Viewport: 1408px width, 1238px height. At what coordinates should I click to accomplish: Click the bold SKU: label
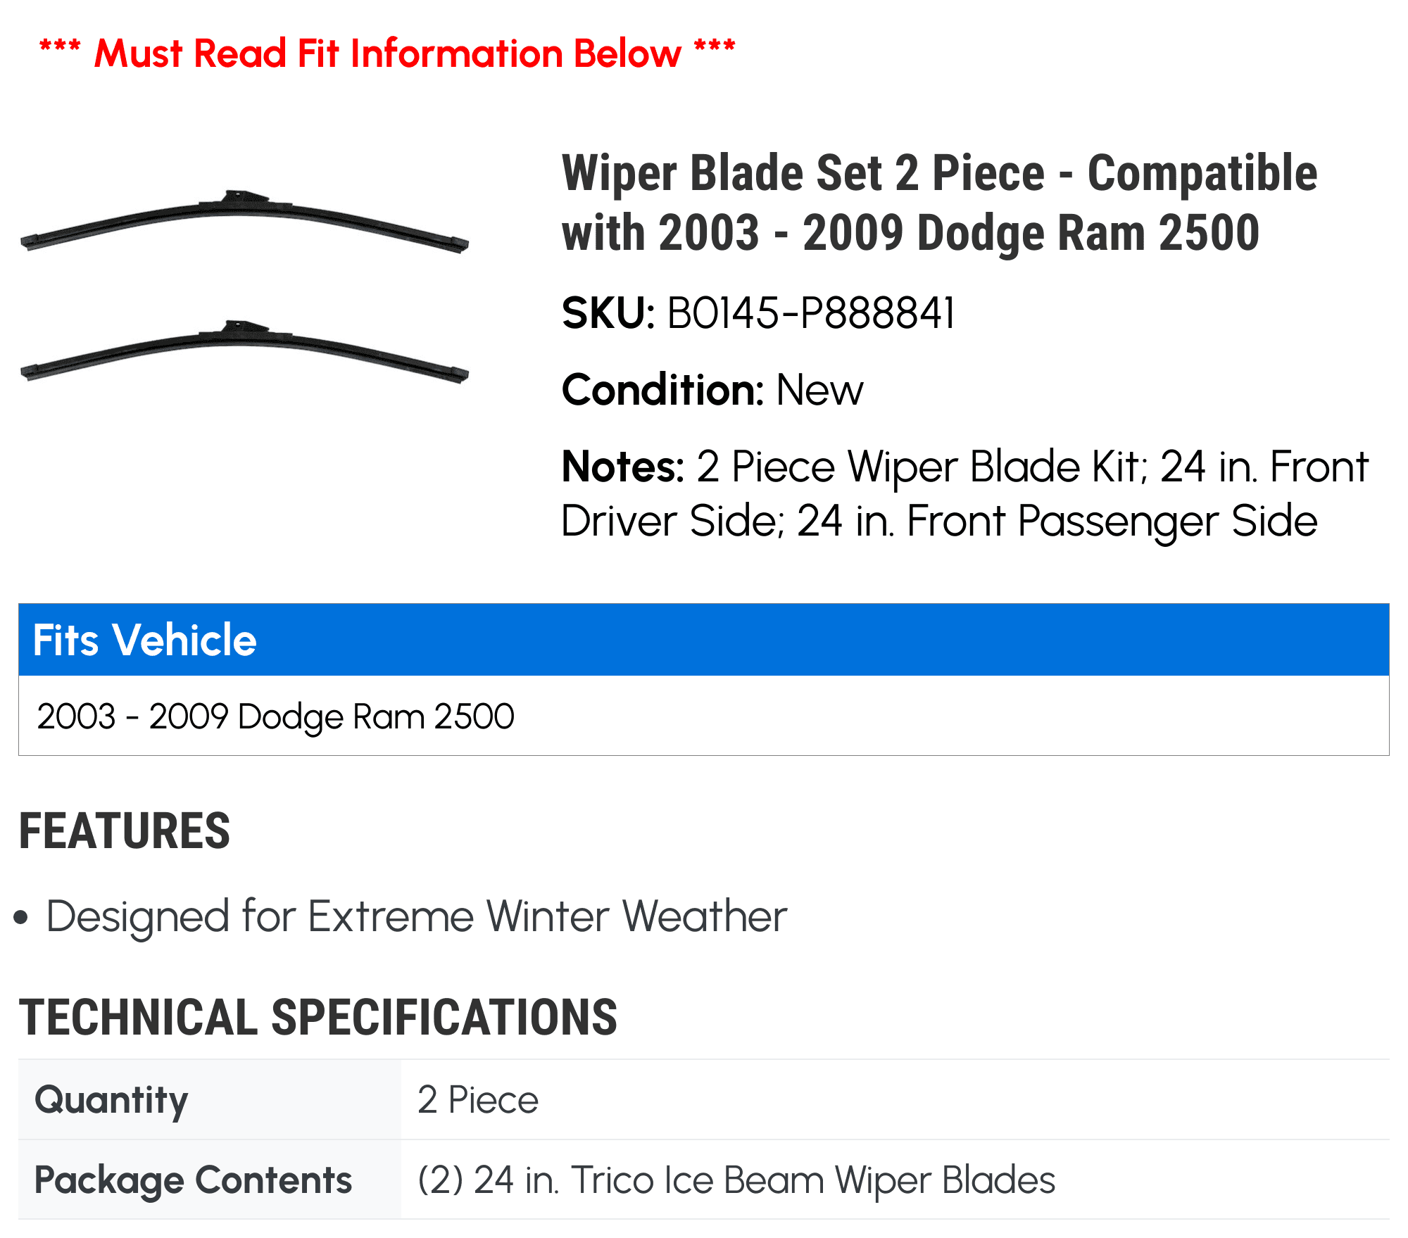[608, 312]
